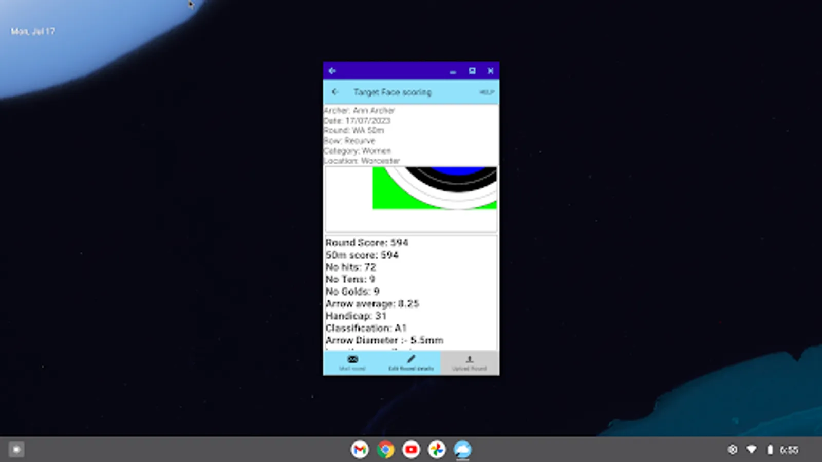Screen dimensions: 822x462
Task: Open Google Photos from the shelf
Action: 437,450
